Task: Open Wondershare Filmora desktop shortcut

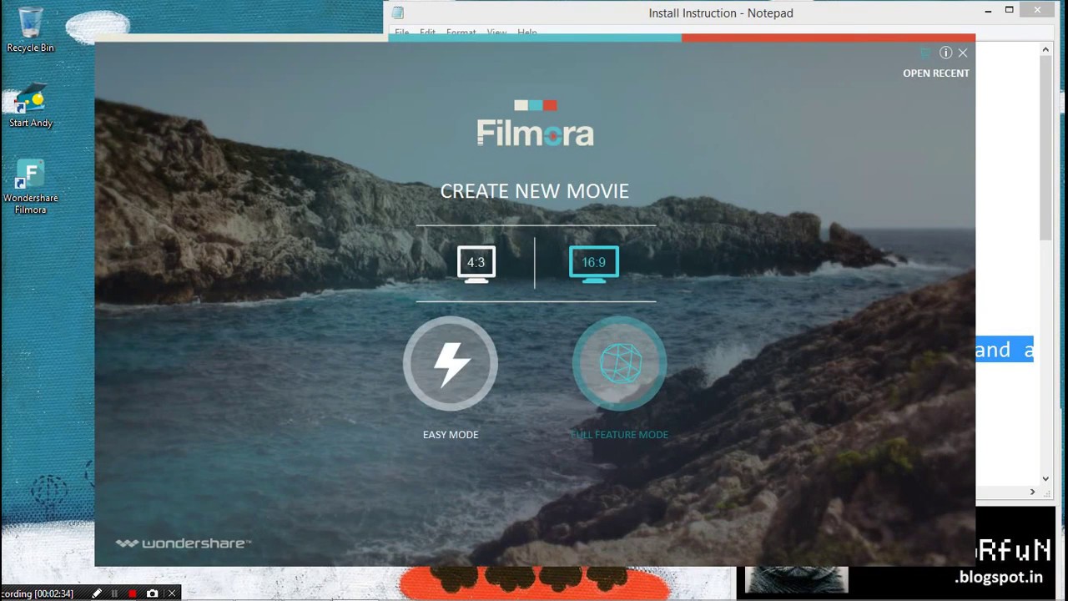Action: (x=30, y=186)
